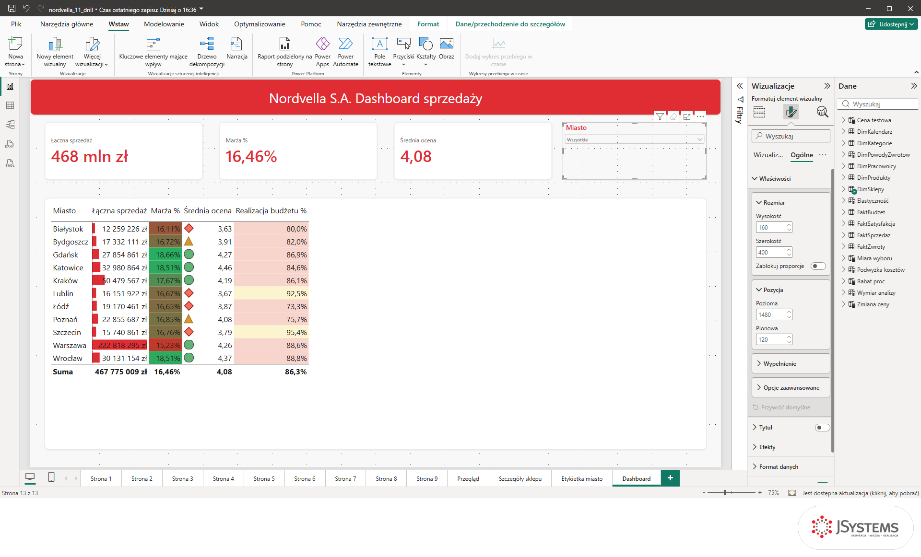Toggle Zablokuj proporcje switch
Image resolution: width=921 pixels, height=557 pixels.
[x=818, y=266]
